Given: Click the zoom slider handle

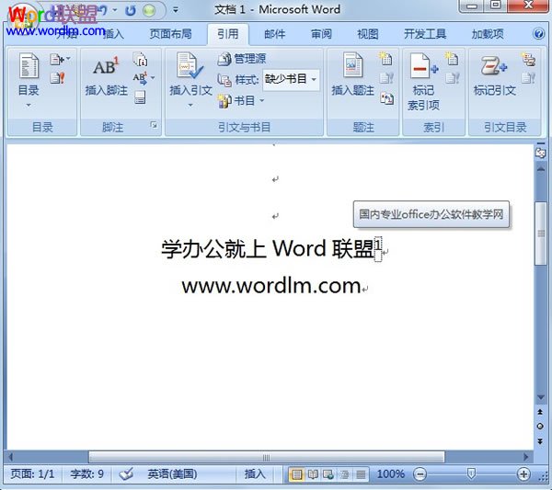Looking at the screenshot, I should (x=471, y=473).
